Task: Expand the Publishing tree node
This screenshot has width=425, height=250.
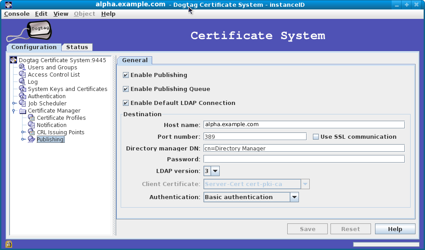Action: coord(23,139)
